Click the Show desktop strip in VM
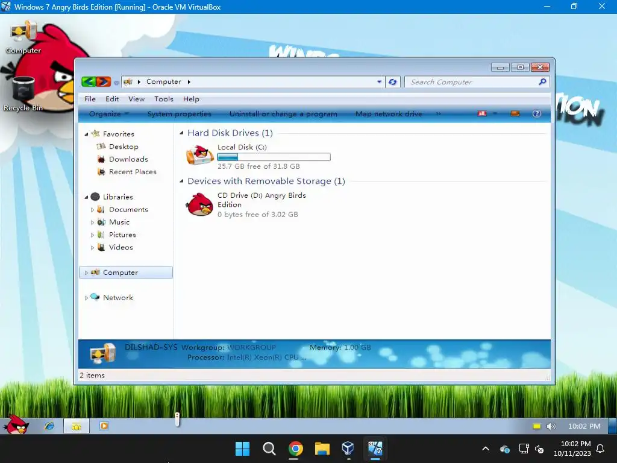 click(612, 426)
